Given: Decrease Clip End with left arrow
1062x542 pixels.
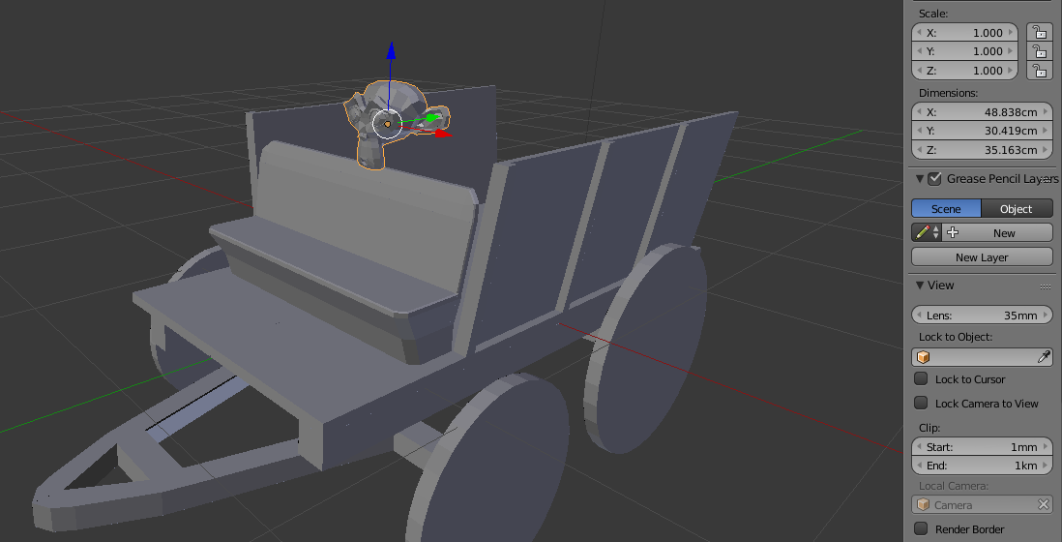Looking at the screenshot, I should tap(919, 466).
